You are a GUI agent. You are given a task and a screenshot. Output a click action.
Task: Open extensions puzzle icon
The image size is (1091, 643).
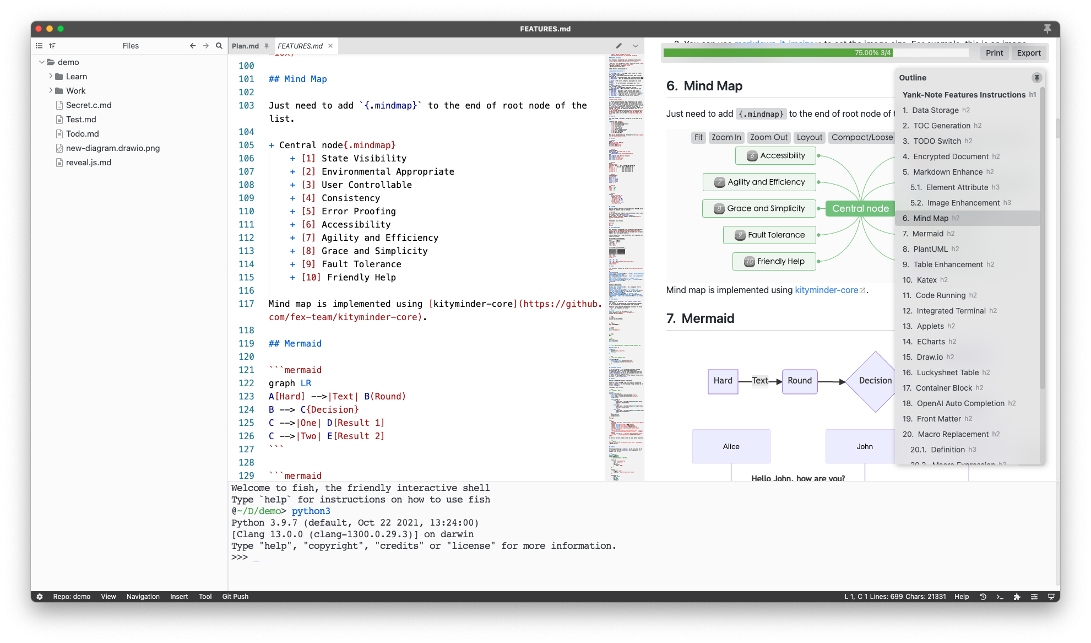pyautogui.click(x=1017, y=596)
